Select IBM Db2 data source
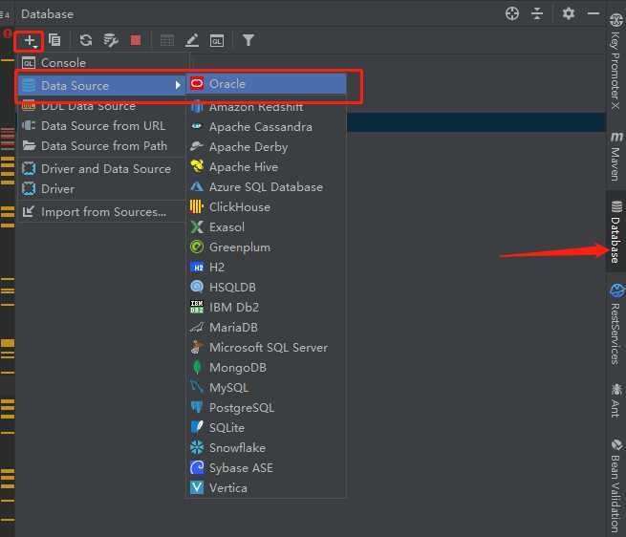626x537 pixels. [267, 308]
